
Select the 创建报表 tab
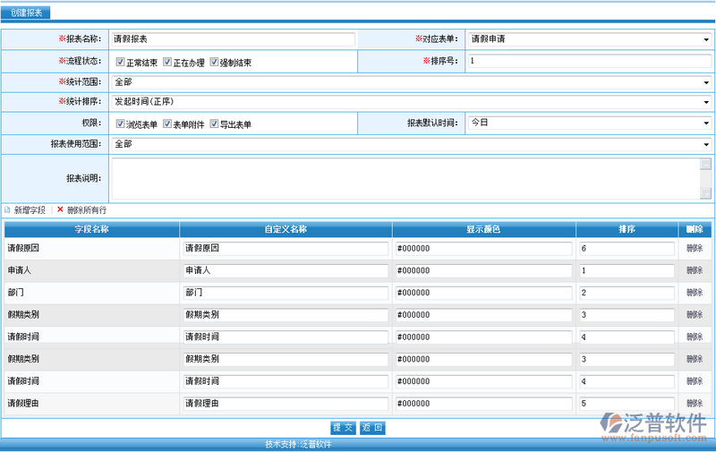tap(26, 13)
